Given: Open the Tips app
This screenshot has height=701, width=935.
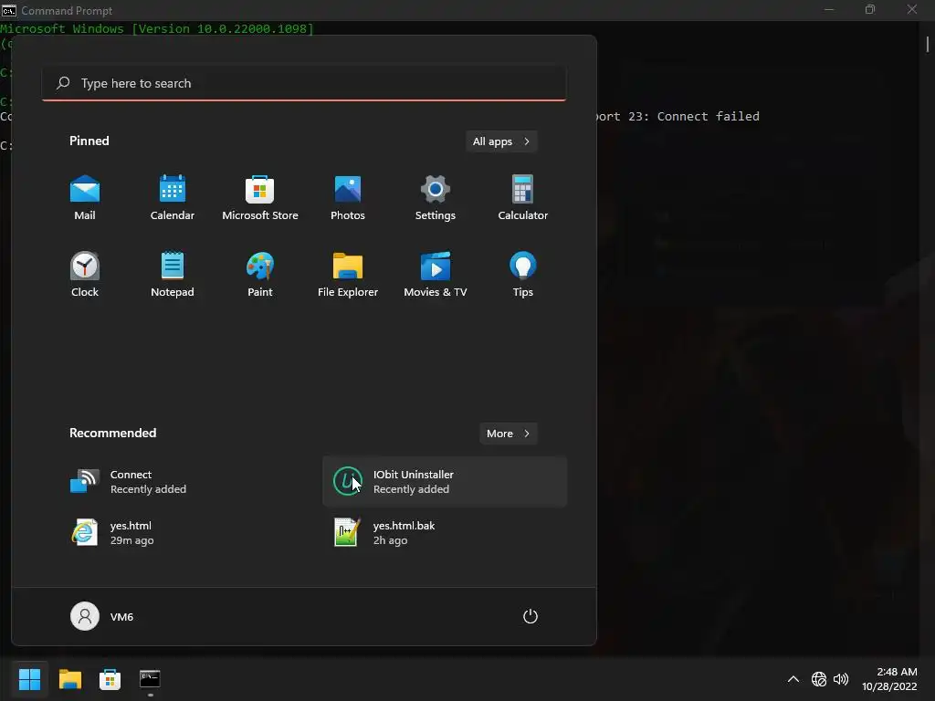Looking at the screenshot, I should [523, 274].
